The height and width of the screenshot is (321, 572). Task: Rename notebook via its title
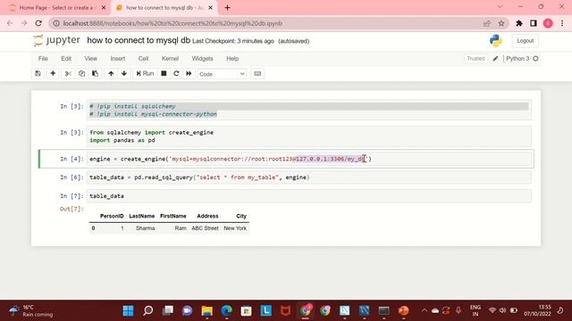(139, 40)
